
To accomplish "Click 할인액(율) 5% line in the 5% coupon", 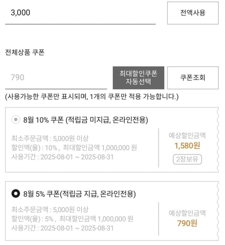I will [72, 218].
